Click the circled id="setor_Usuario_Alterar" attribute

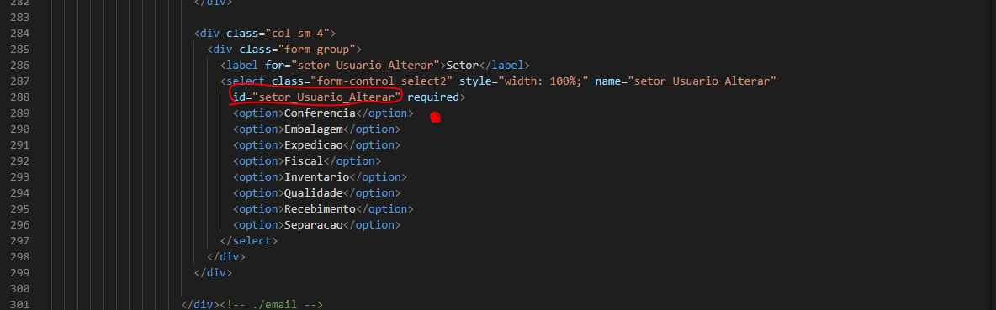[317, 97]
